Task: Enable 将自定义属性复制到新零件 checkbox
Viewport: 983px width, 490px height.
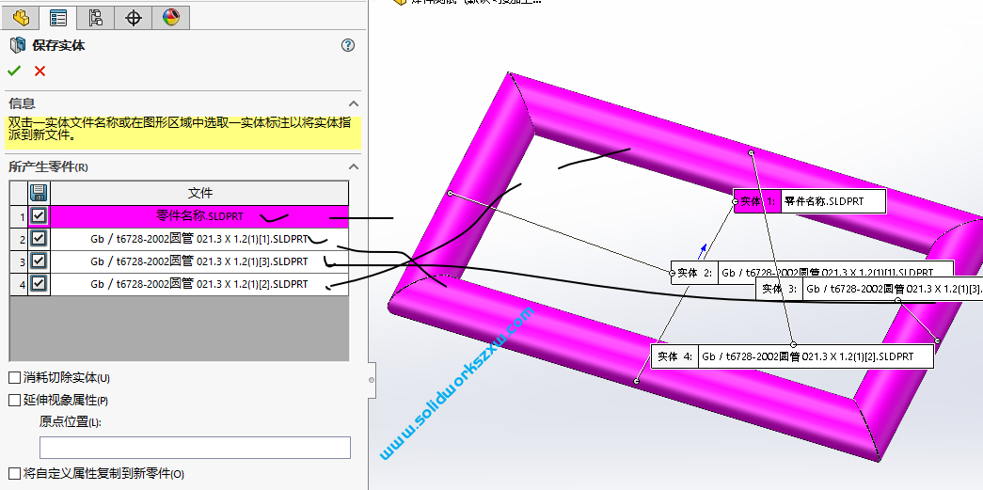Action: 14,474
